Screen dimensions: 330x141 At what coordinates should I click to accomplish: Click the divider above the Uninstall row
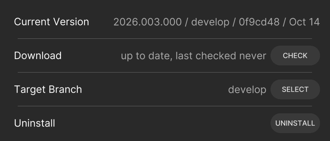[x=165, y=106]
